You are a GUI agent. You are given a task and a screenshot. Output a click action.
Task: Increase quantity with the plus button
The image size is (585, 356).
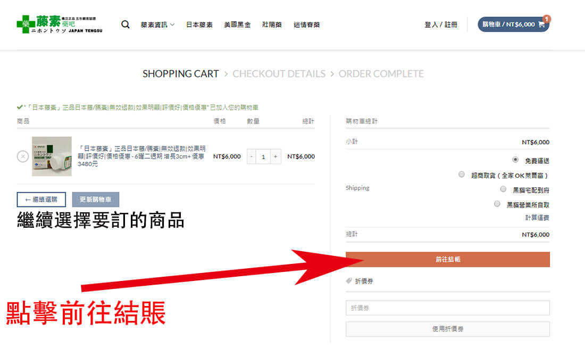click(275, 157)
